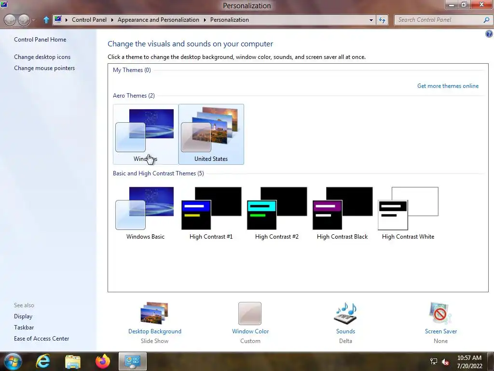Screen dimensions: 494x371
Task: Click the search magnifier icon
Action: (x=486, y=20)
